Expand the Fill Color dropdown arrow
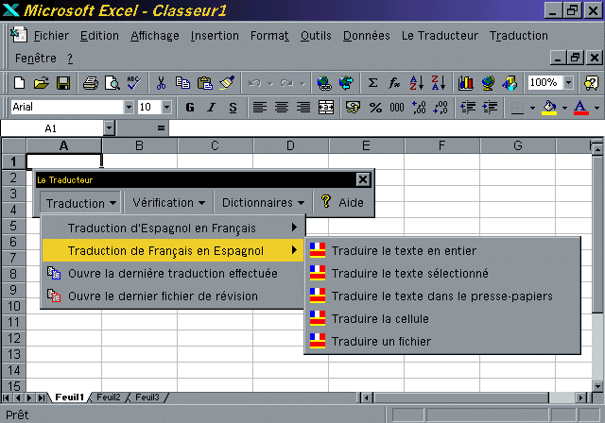605x423 pixels. 564,108
